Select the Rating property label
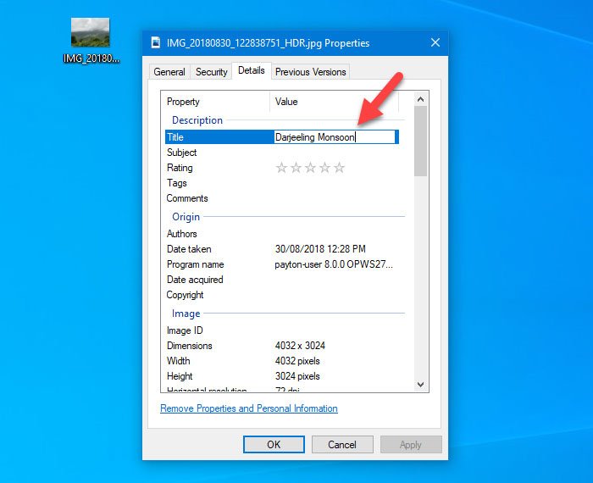 tap(180, 168)
